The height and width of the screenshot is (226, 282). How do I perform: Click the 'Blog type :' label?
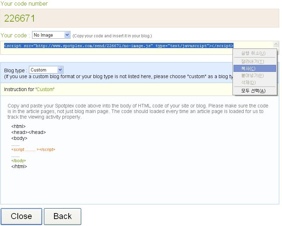click(x=16, y=70)
